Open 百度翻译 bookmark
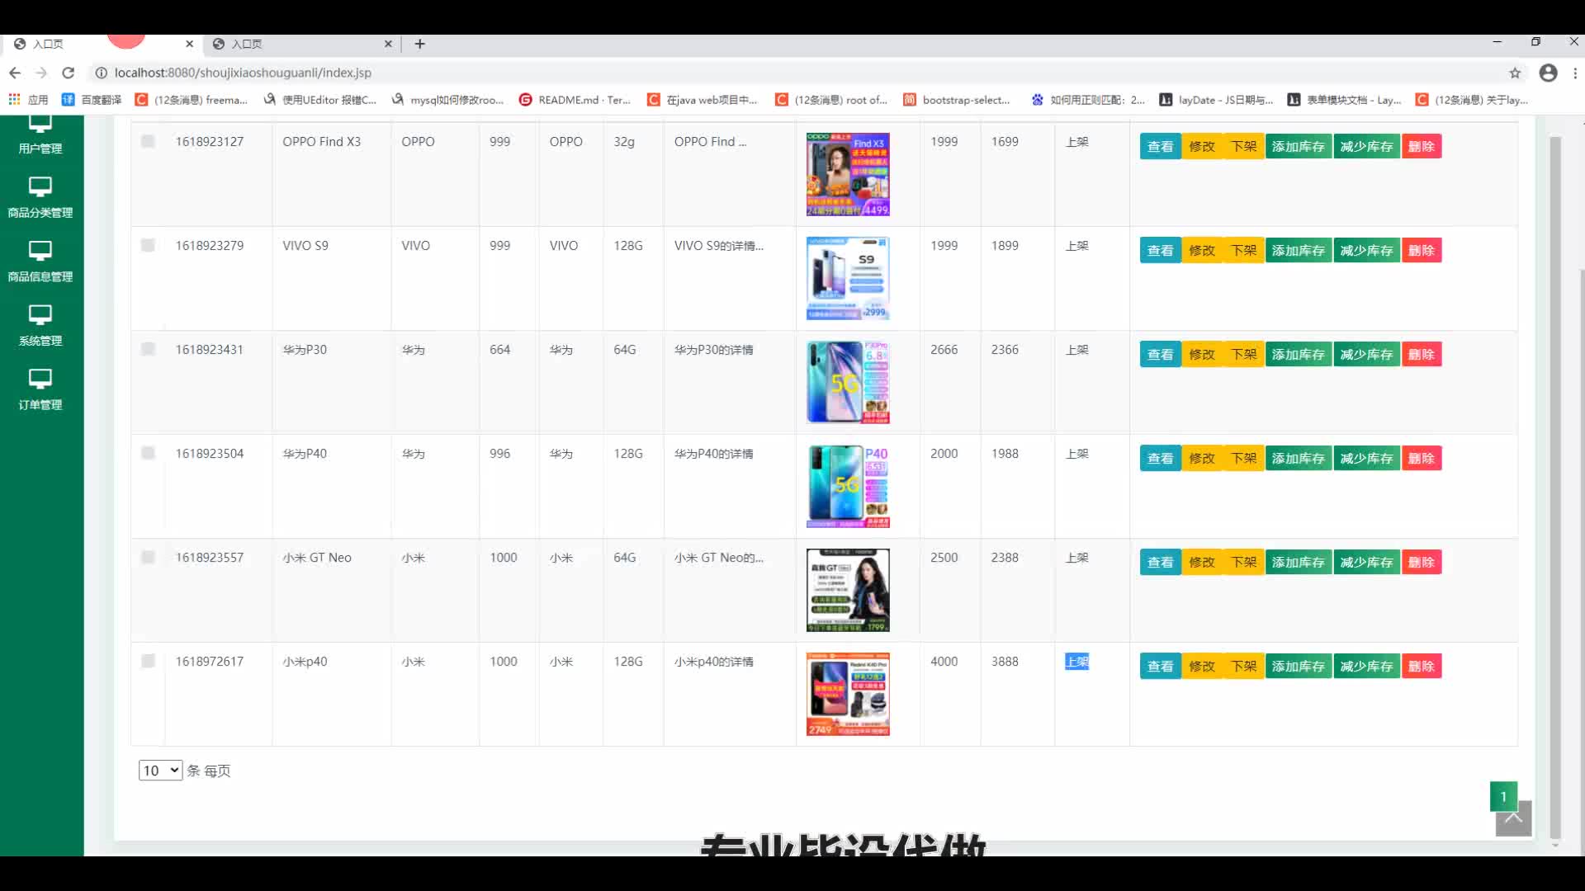The width and height of the screenshot is (1585, 891). (92, 100)
